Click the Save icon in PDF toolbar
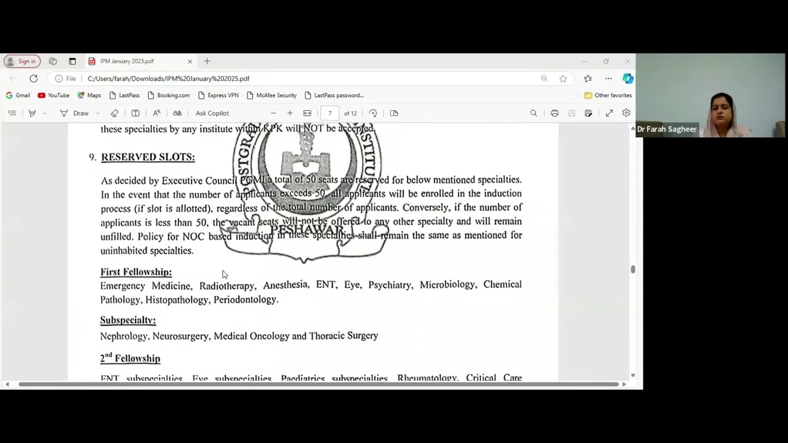The width and height of the screenshot is (788, 443). [x=571, y=113]
